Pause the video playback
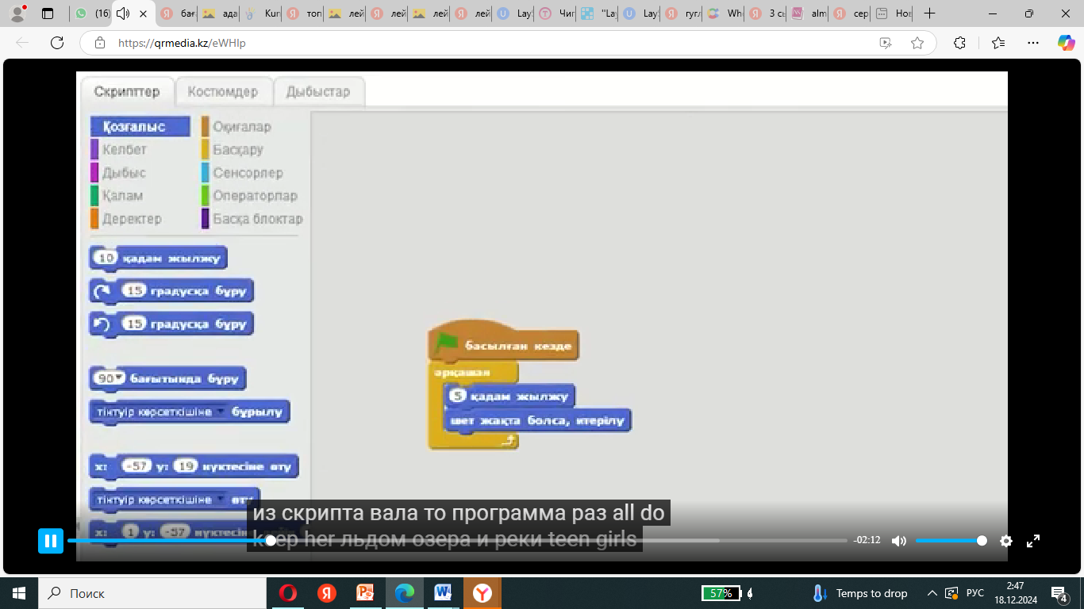This screenshot has width=1084, height=609. (51, 541)
